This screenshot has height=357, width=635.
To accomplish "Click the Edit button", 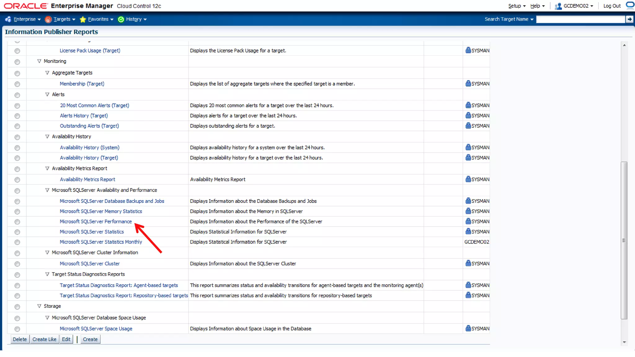I will [x=66, y=339].
